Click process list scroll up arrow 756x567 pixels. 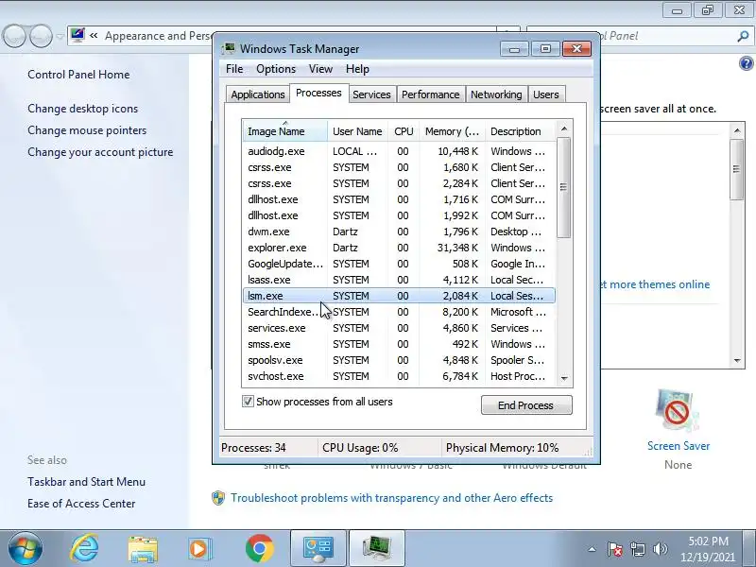click(x=564, y=129)
